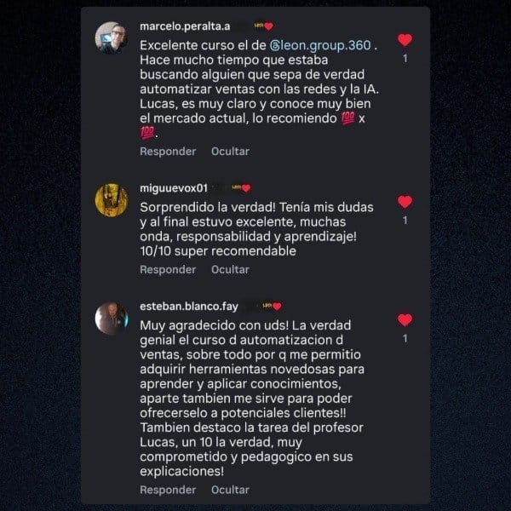Reply to esteban.blanco.fay's comment
Viewport: 511px width, 511px height.
(168, 490)
